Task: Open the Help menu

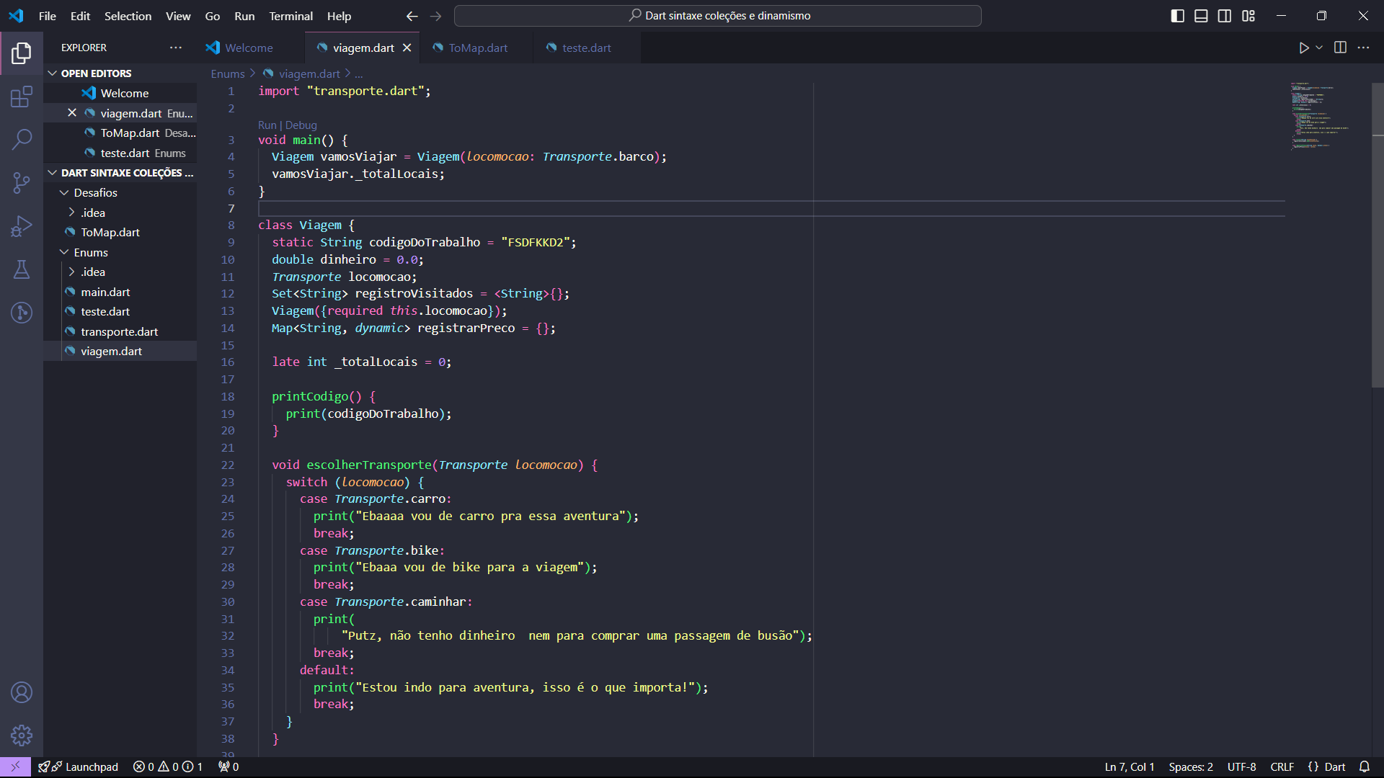Action: tap(339, 16)
